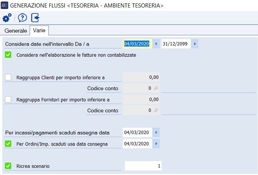Enable Raggruppa Fornitori per importo inferiore
The image size is (258, 175).
tap(8, 100)
